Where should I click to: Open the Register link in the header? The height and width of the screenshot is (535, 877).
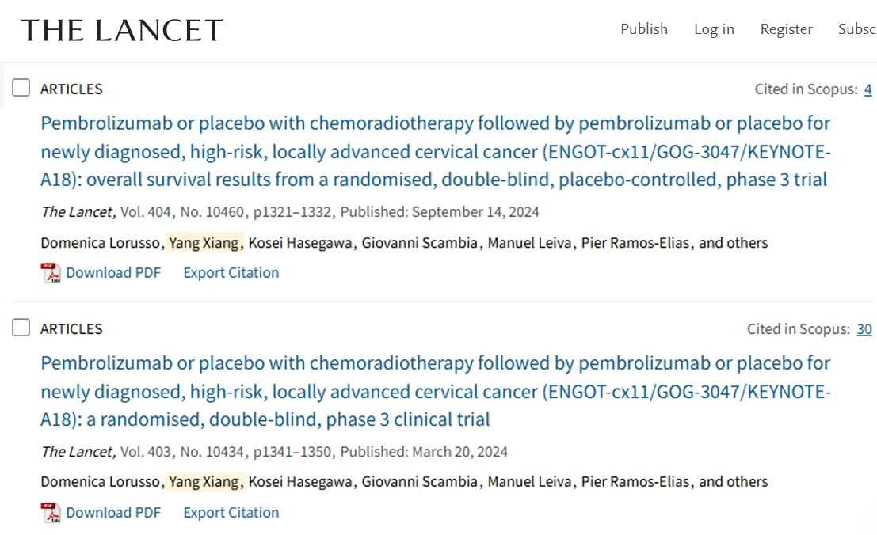(786, 29)
